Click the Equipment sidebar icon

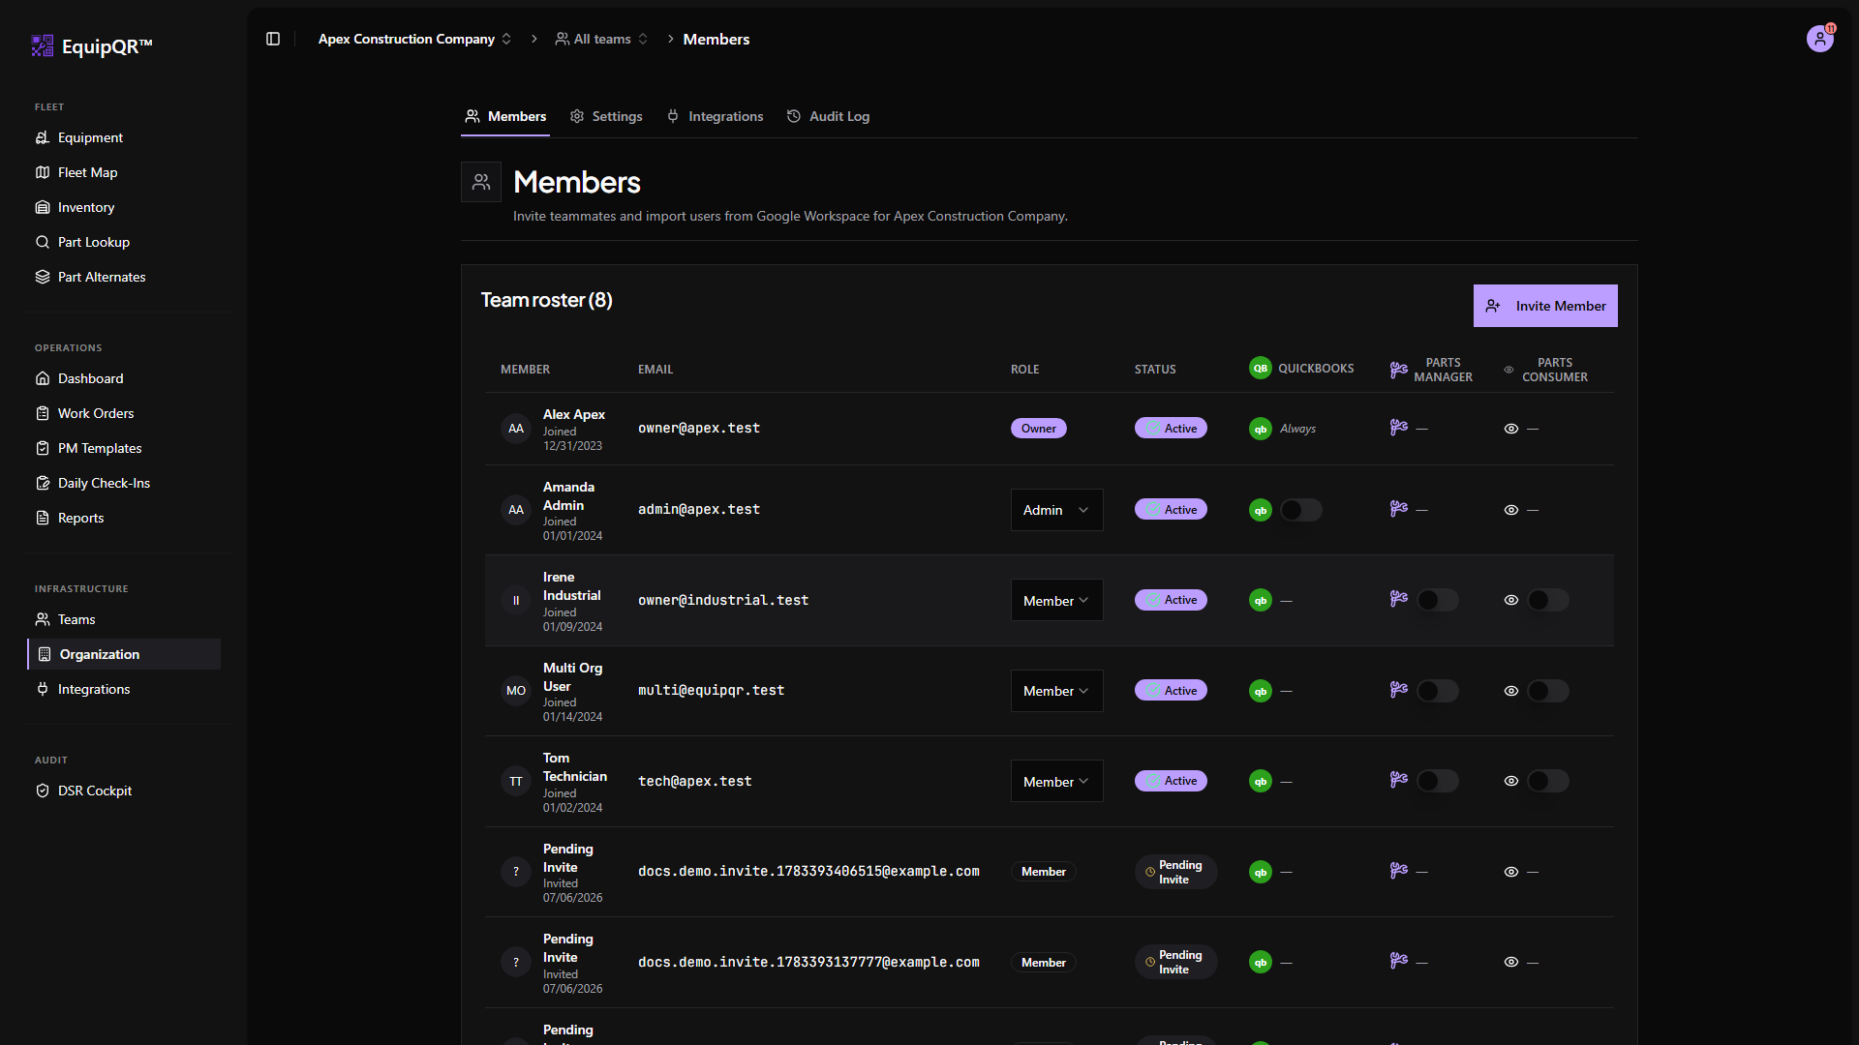[x=43, y=137]
